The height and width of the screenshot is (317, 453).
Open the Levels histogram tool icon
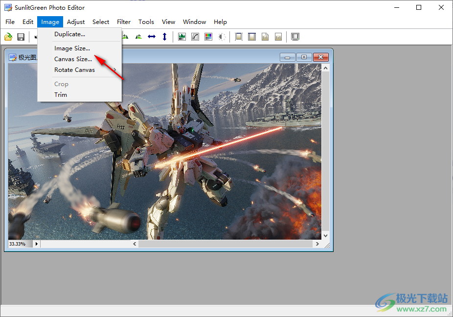(182, 37)
